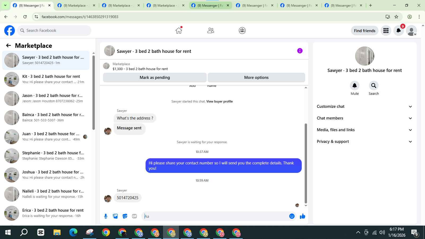Click the Search Facebook field

point(54,31)
